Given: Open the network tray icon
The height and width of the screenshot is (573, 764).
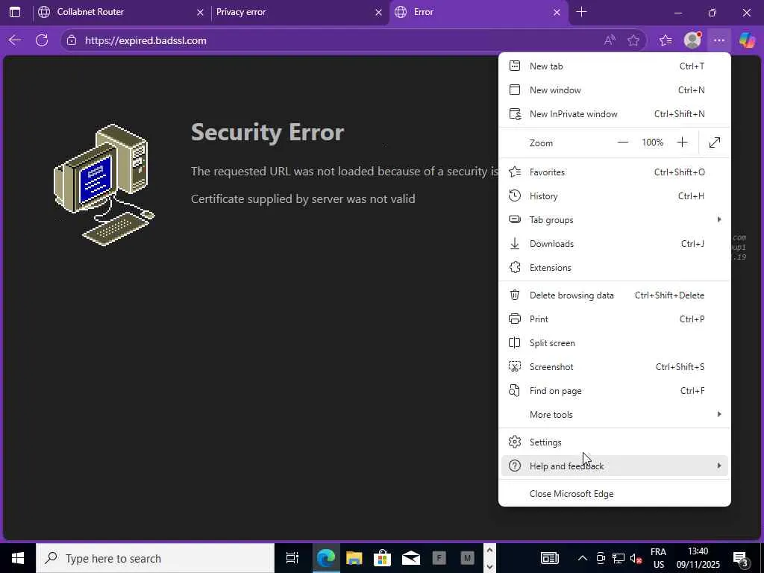Looking at the screenshot, I should click(619, 558).
